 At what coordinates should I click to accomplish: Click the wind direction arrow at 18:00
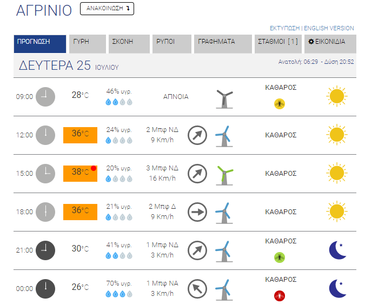click(x=197, y=212)
